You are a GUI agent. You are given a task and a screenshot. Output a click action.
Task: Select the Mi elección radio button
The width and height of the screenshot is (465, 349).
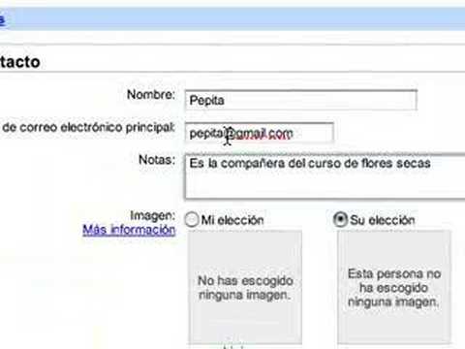(x=192, y=220)
